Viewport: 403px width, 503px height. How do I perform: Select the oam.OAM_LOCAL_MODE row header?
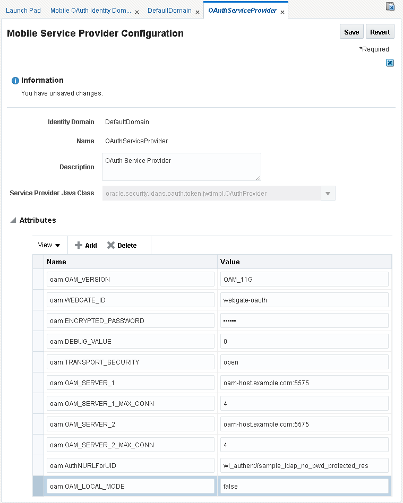[38, 487]
